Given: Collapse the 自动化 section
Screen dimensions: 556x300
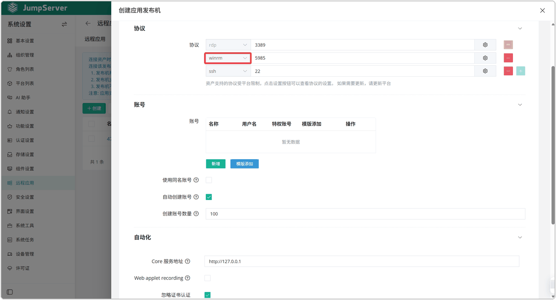Looking at the screenshot, I should (520, 238).
